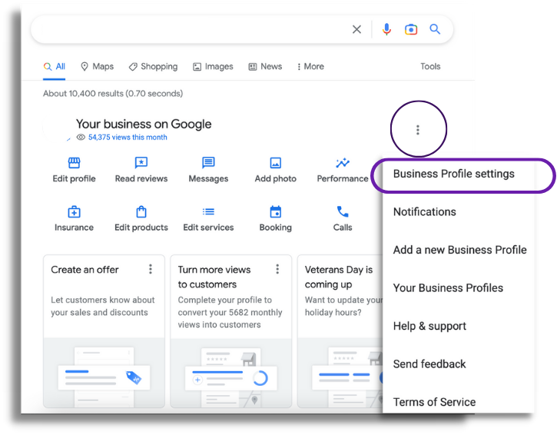The width and height of the screenshot is (557, 435).
Task: Click the Booking label text
Action: tap(275, 227)
